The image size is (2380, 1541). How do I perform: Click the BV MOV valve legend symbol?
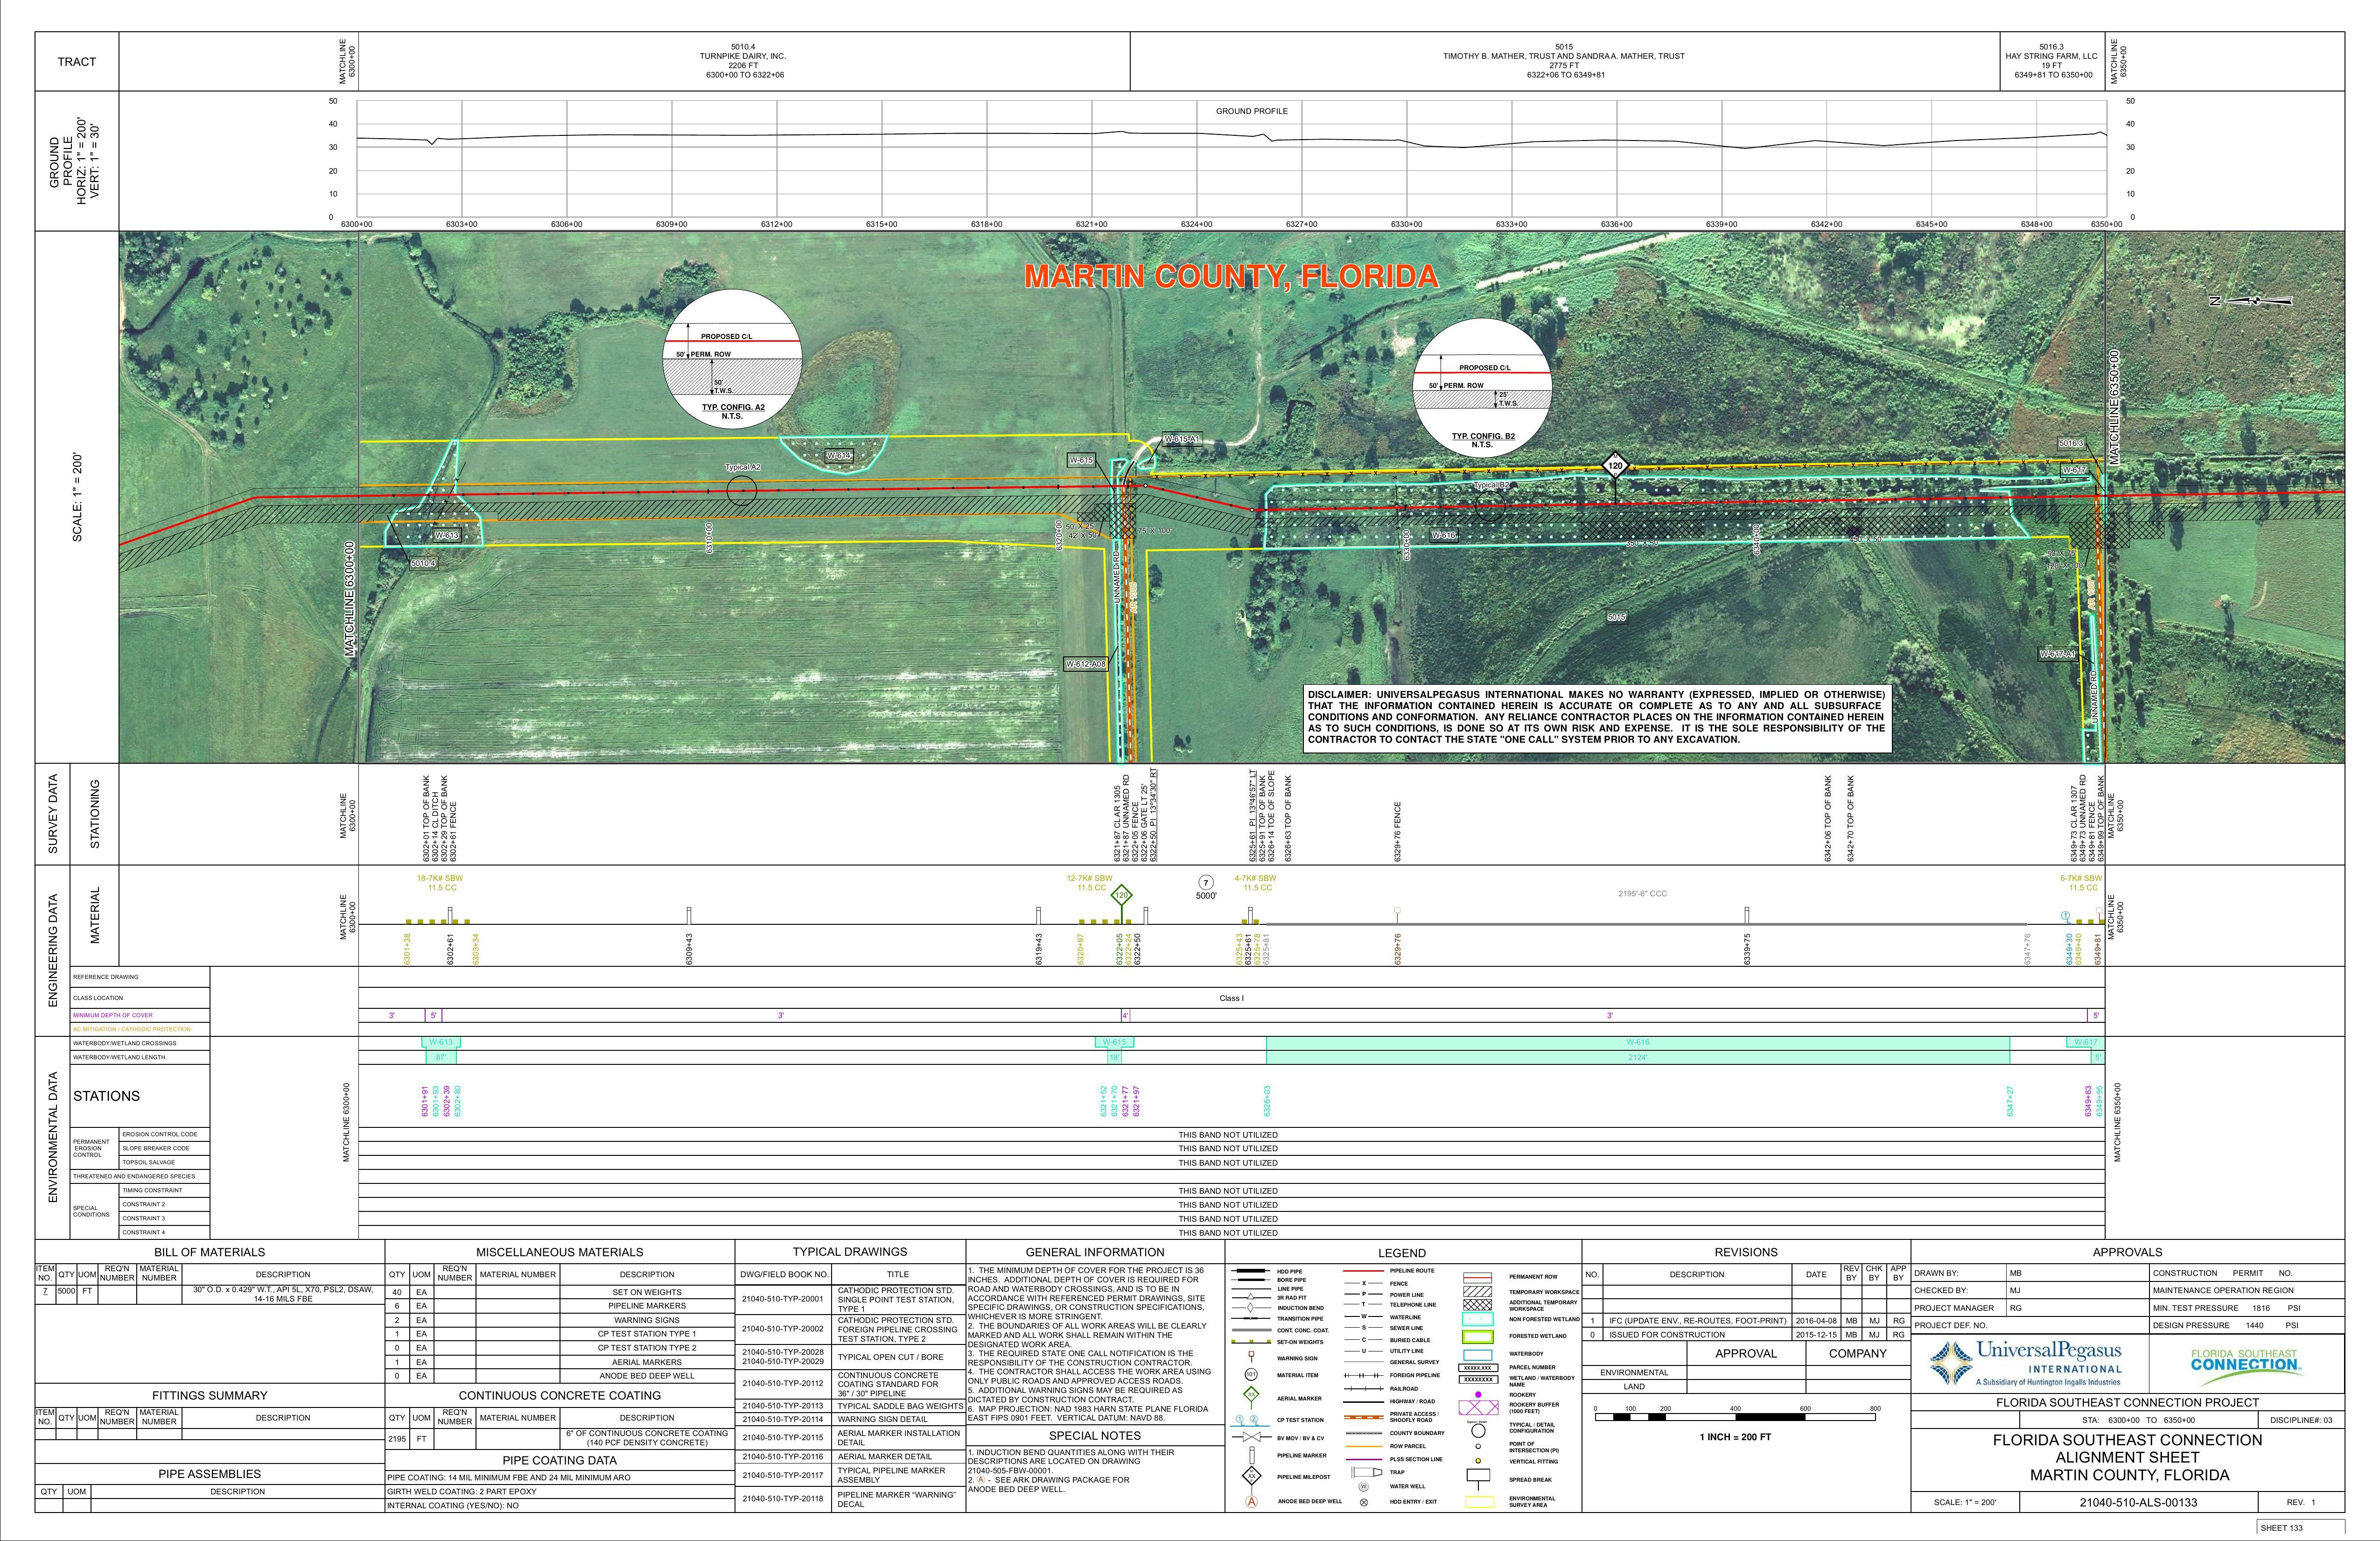1251,1438
